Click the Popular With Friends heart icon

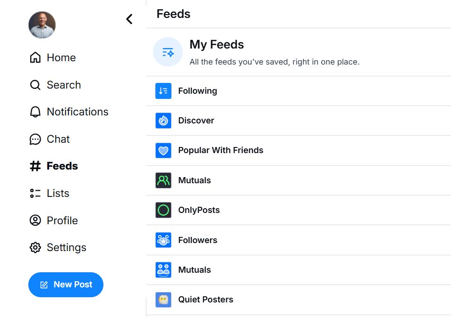tap(163, 150)
